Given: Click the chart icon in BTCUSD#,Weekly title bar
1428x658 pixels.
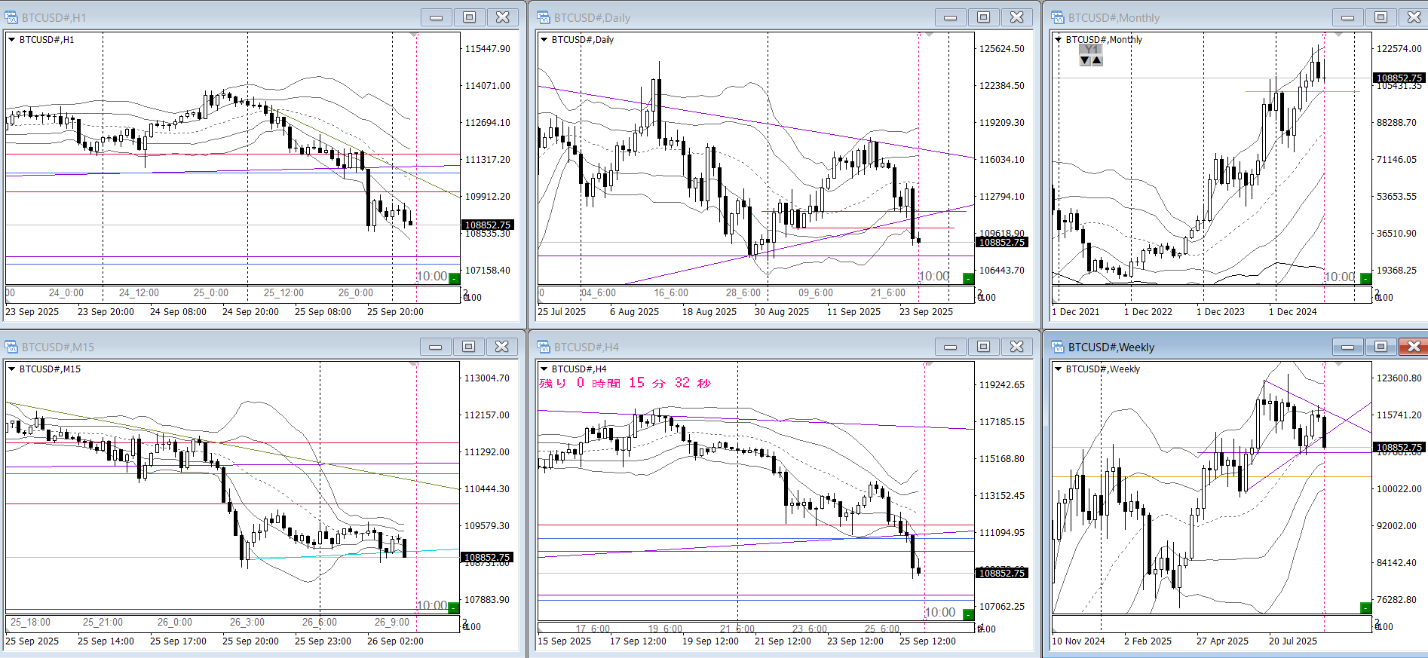Looking at the screenshot, I should coord(1058,347).
